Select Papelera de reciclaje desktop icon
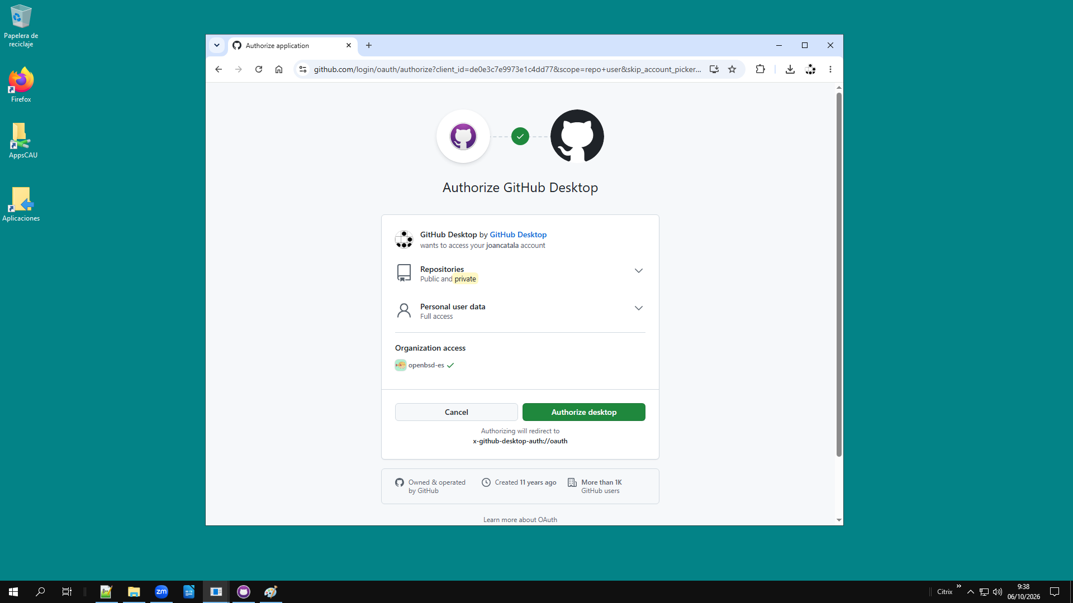The image size is (1073, 603). [x=21, y=26]
